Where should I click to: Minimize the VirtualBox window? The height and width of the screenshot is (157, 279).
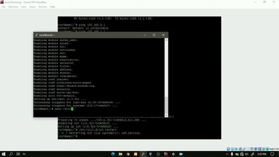pyautogui.click(x=255, y=2)
